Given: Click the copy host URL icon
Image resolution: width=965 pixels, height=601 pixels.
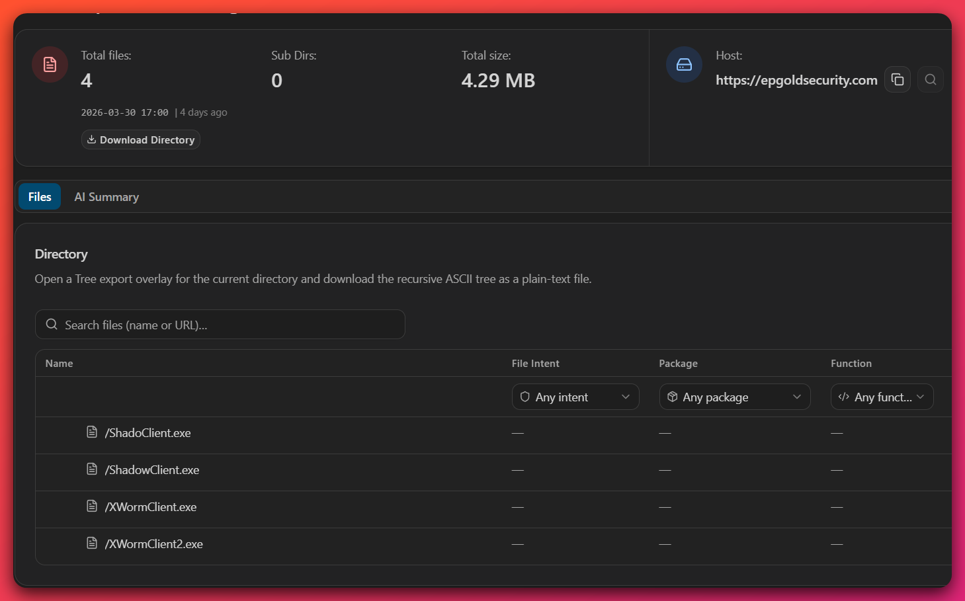Looking at the screenshot, I should pyautogui.click(x=897, y=80).
